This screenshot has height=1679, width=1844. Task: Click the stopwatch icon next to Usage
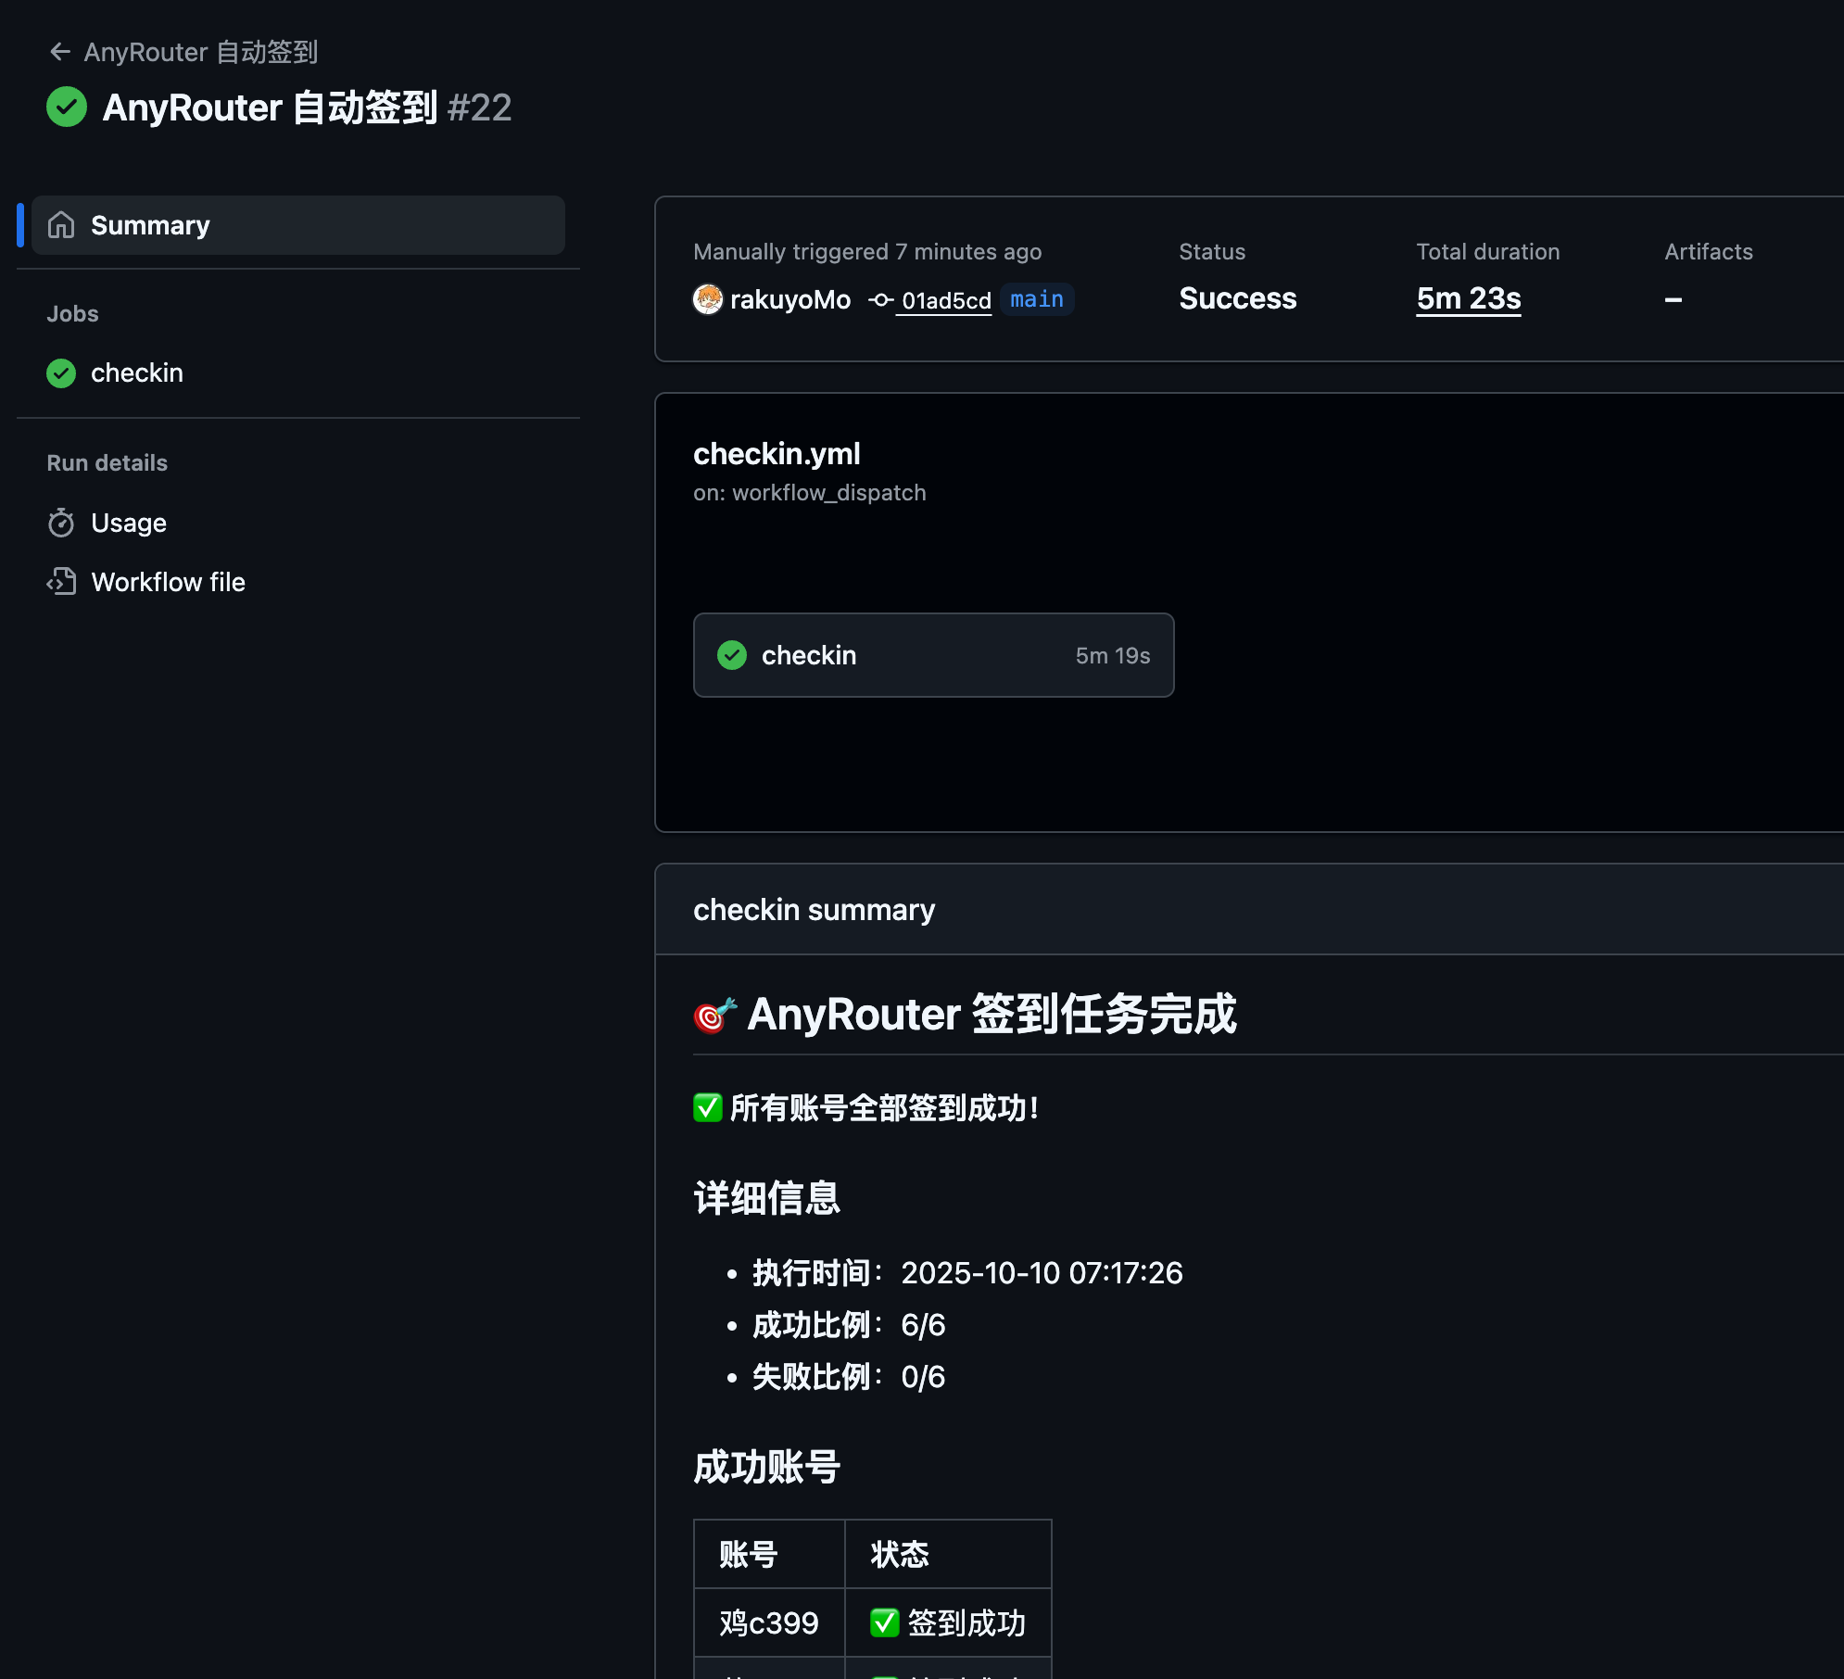pyautogui.click(x=61, y=523)
